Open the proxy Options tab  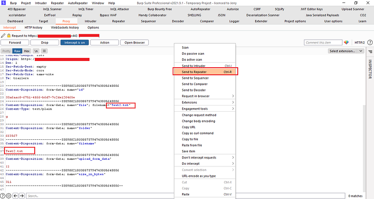coord(93,28)
